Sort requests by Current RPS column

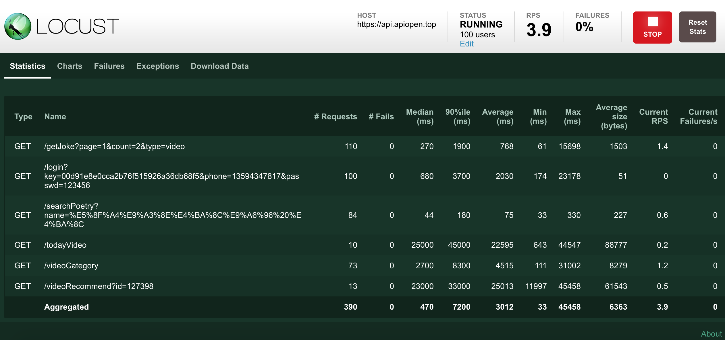coord(653,116)
